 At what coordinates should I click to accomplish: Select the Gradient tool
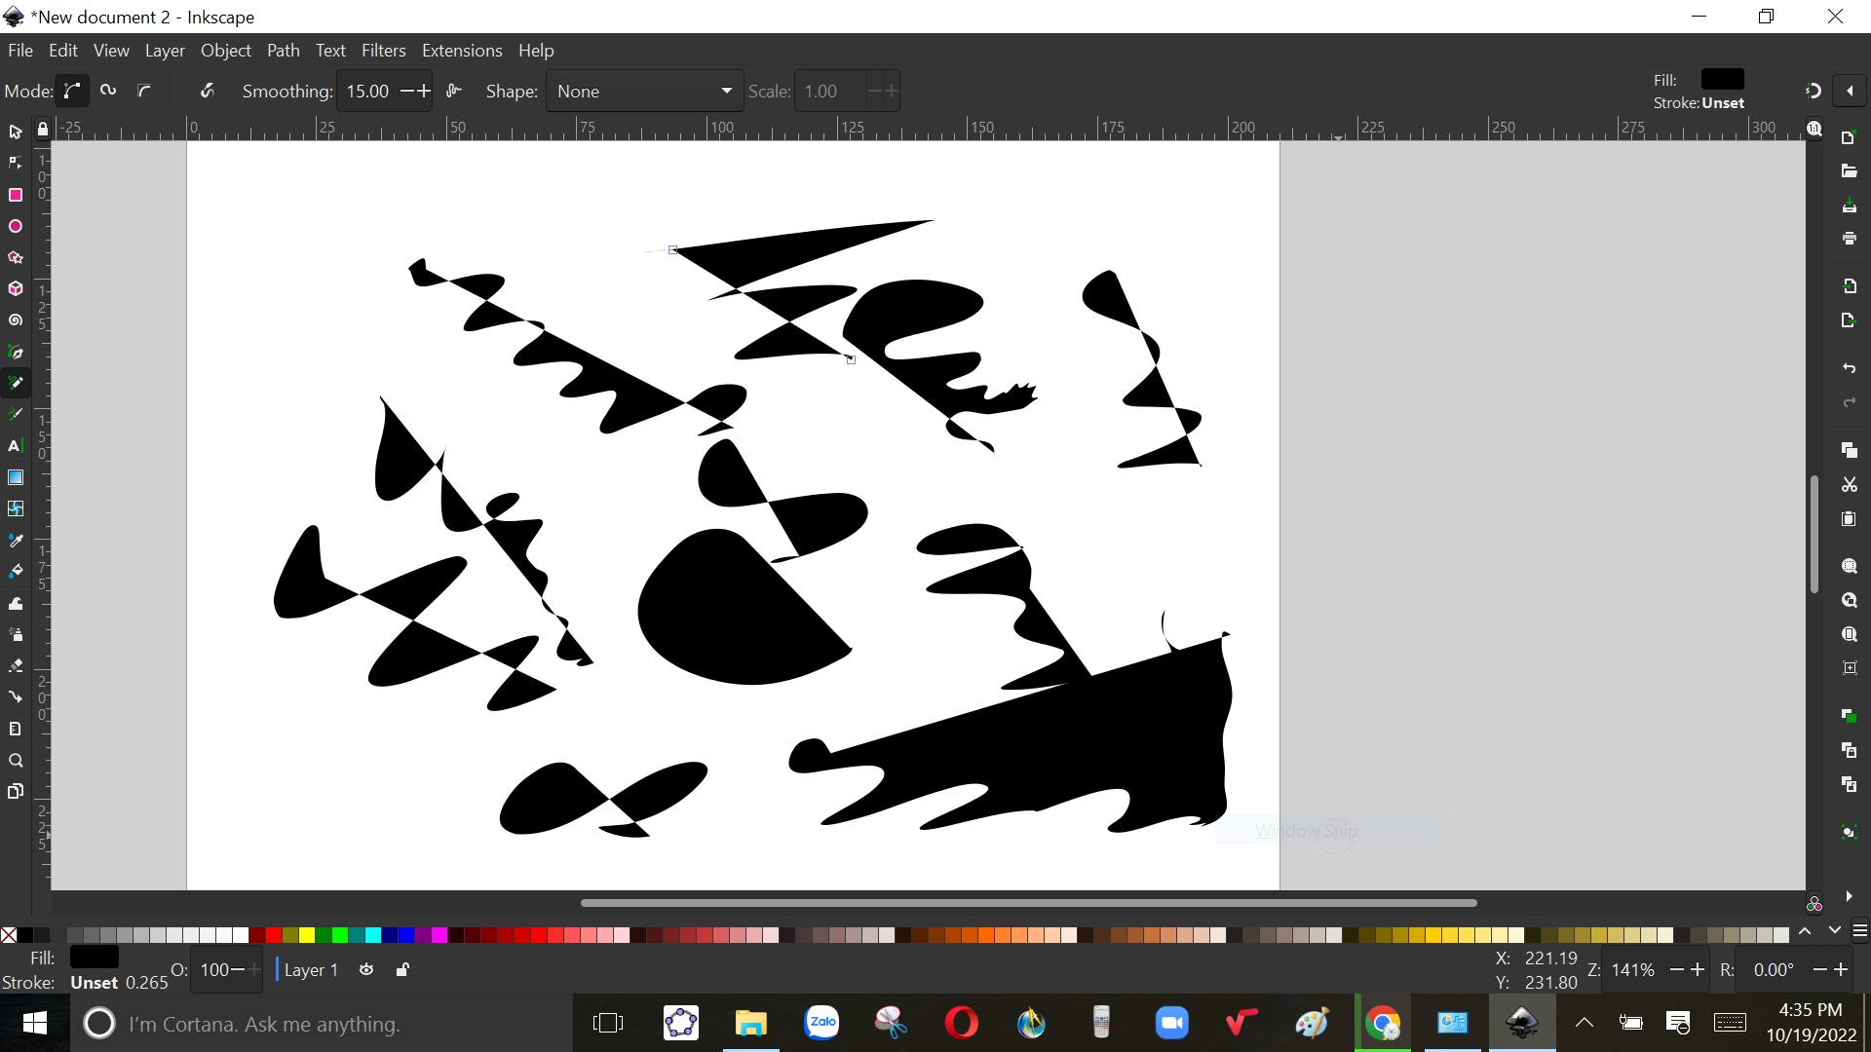click(15, 477)
